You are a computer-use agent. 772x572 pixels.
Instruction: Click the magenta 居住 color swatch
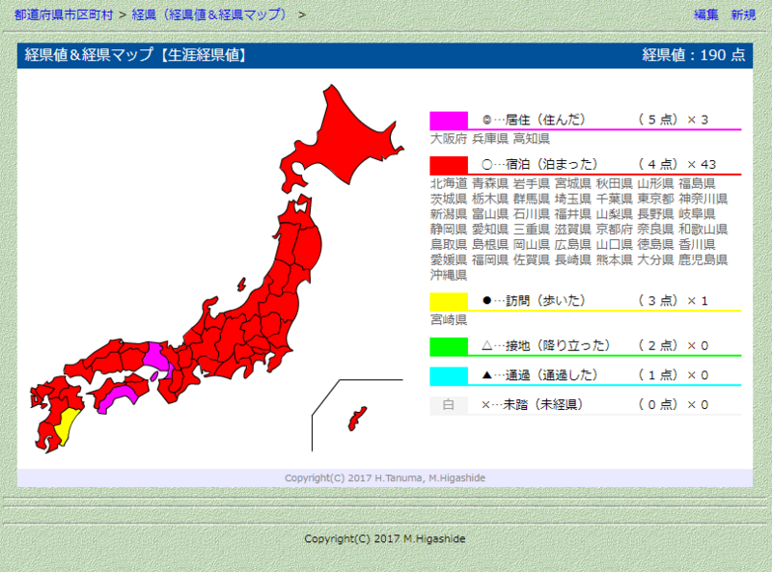click(449, 121)
